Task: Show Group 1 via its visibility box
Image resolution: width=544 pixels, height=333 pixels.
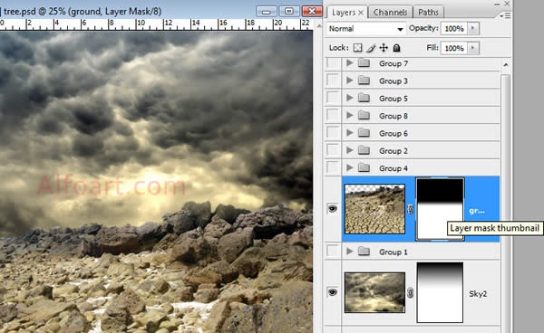Action: (333, 251)
